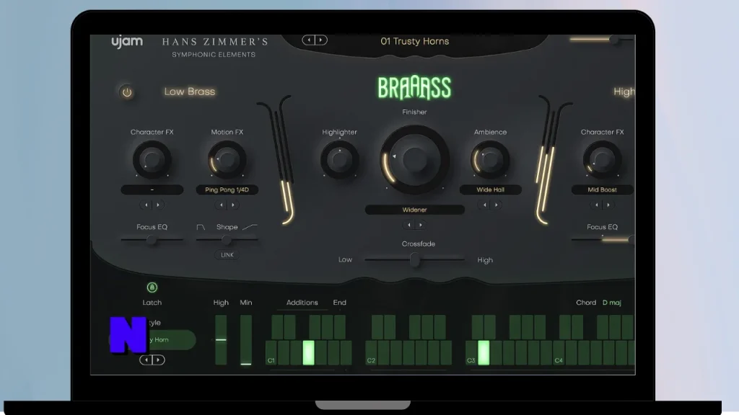Click the Hans Zimmer's Symphonic Elements title
This screenshot has width=739, height=415.
(214, 48)
